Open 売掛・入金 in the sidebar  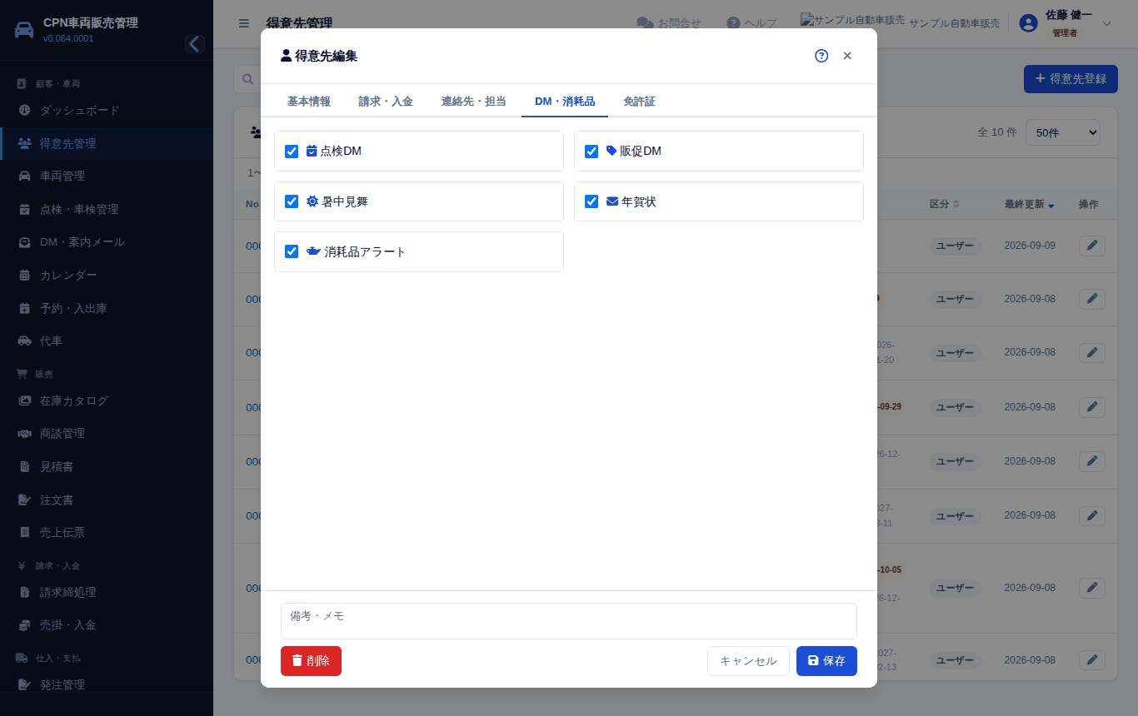point(107,625)
